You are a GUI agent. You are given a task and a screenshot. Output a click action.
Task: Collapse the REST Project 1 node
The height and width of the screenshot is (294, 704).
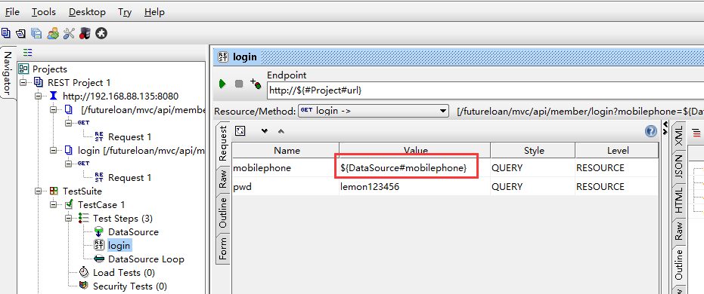pos(23,83)
